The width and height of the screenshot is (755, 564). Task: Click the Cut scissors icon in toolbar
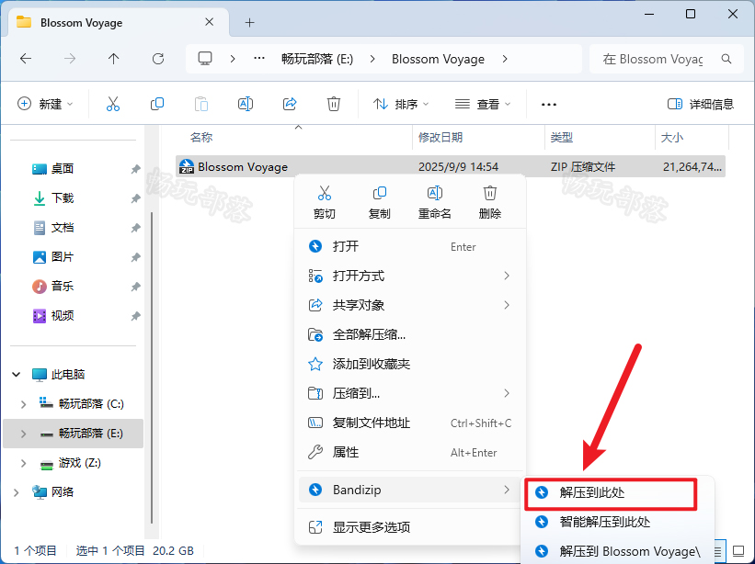coord(113,104)
